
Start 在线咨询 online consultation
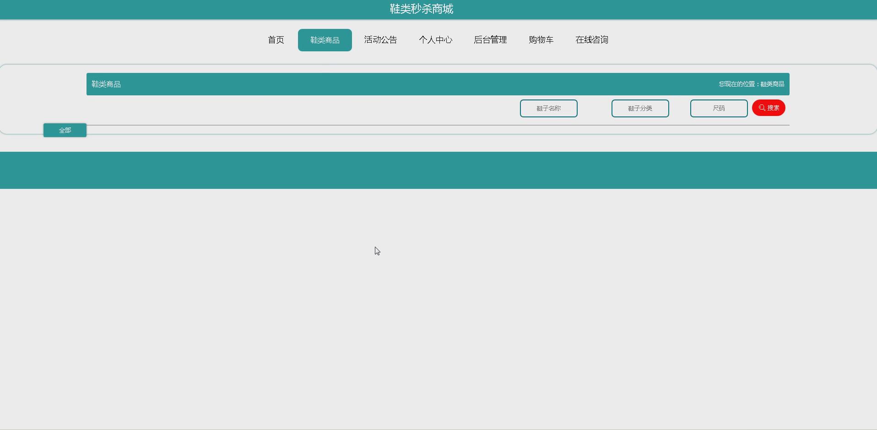(x=591, y=40)
